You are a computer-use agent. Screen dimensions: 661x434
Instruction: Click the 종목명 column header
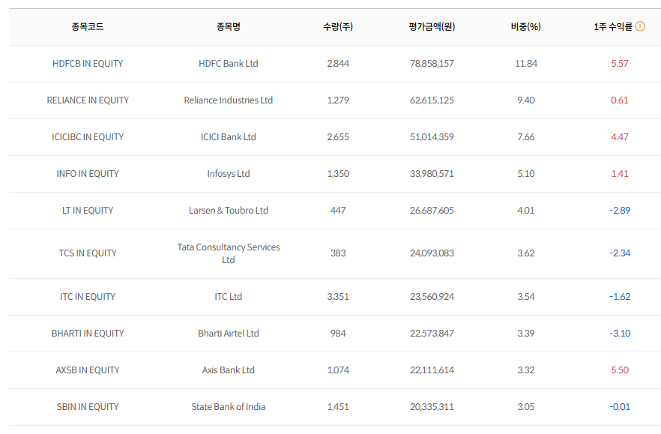click(229, 26)
